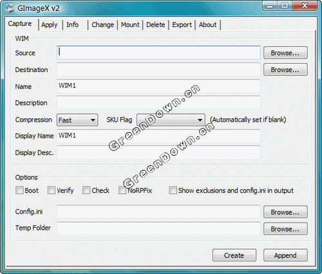The width and height of the screenshot is (322, 274).
Task: Enable the NoRPFix checkbox
Action: point(122,190)
